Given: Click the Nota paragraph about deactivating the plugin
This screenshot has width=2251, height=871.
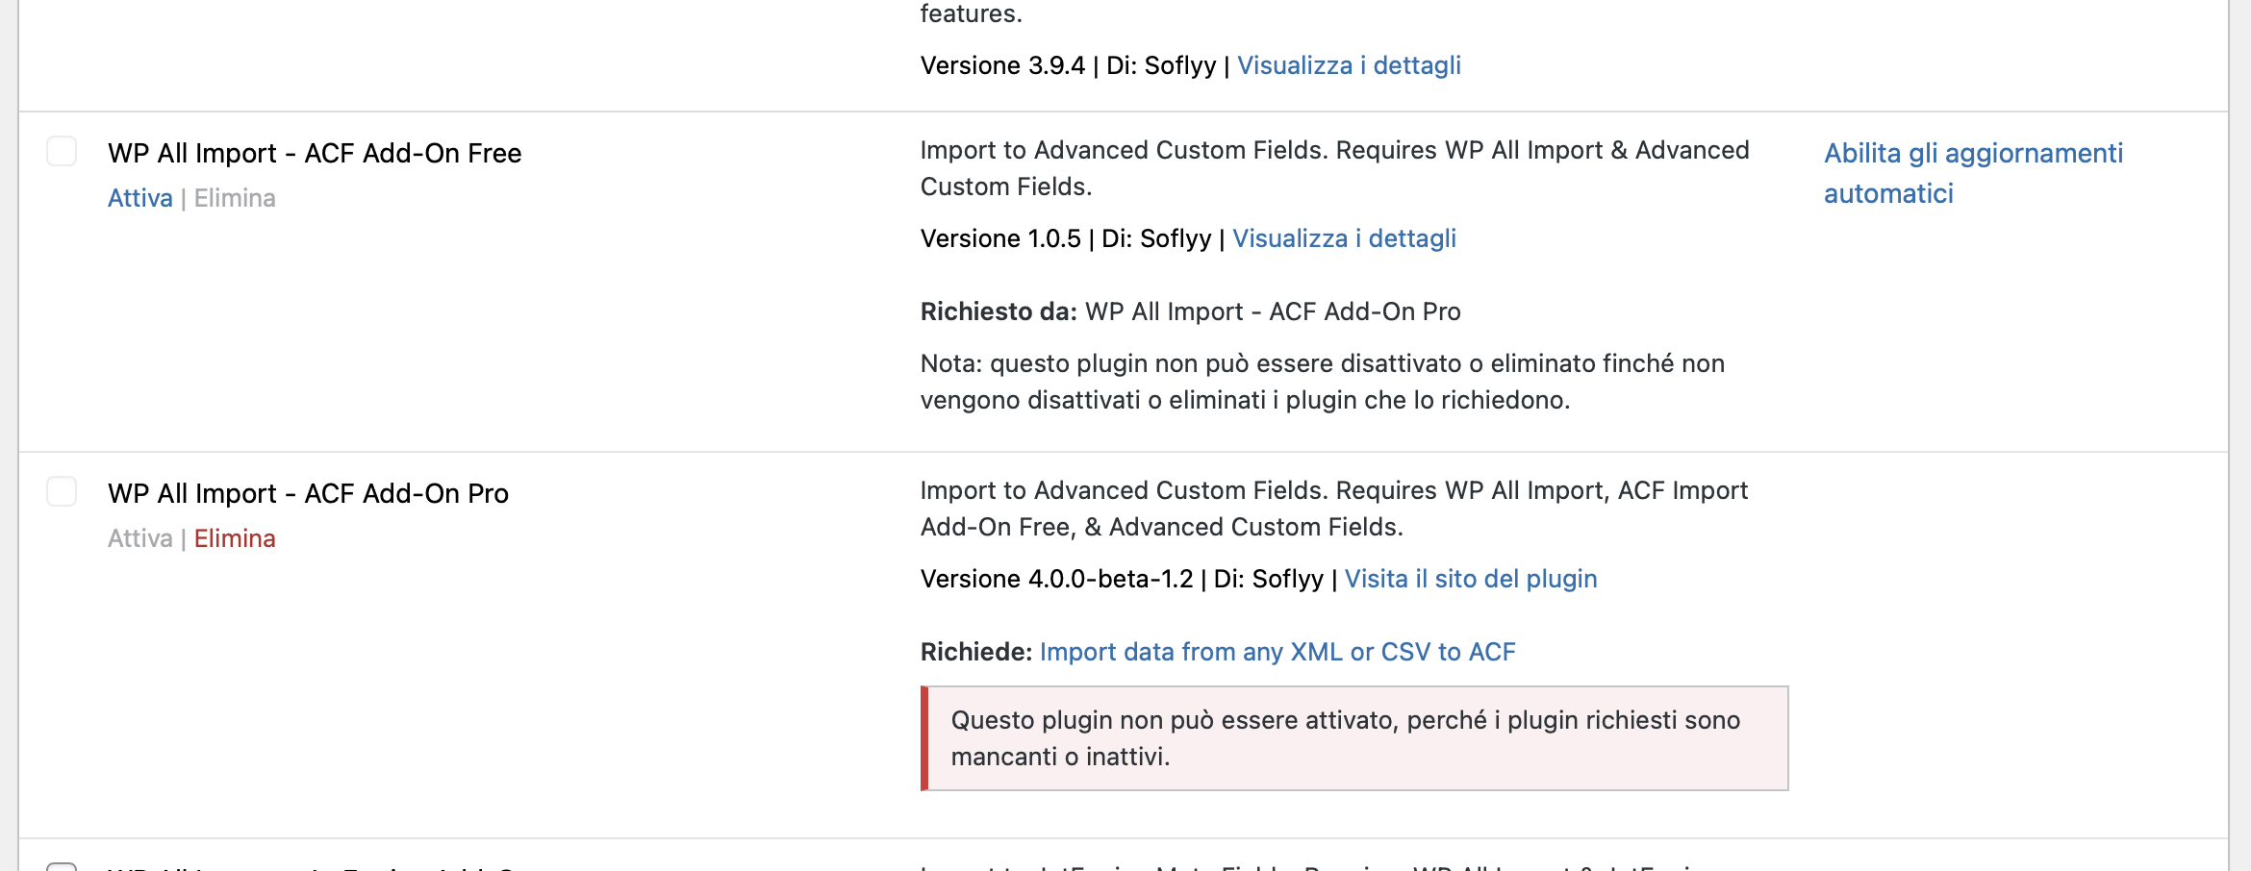Looking at the screenshot, I should click(x=1323, y=382).
